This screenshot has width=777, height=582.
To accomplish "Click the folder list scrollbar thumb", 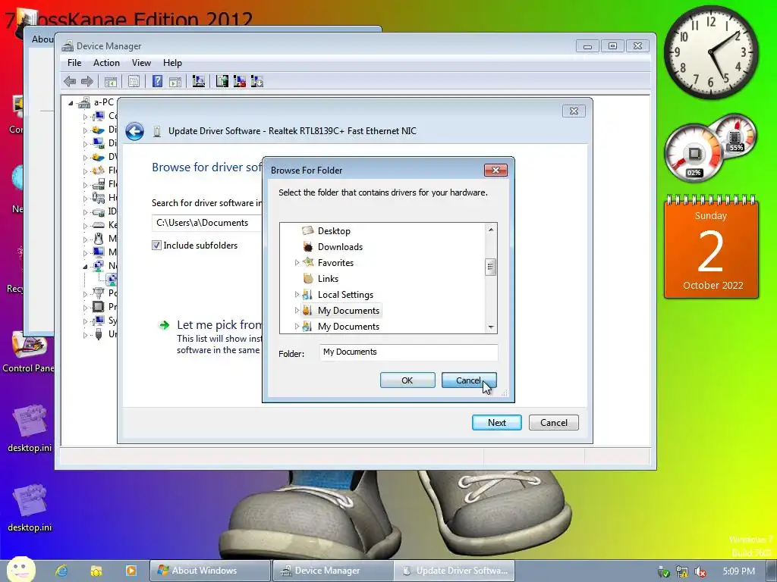I will (491, 267).
